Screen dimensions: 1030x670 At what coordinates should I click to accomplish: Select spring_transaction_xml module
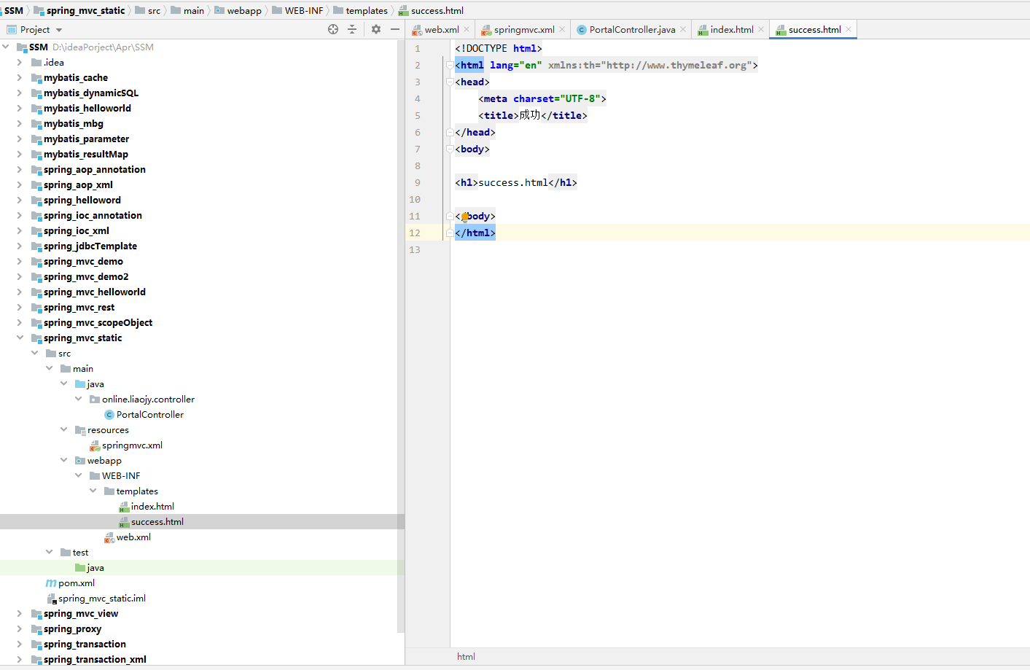point(95,659)
